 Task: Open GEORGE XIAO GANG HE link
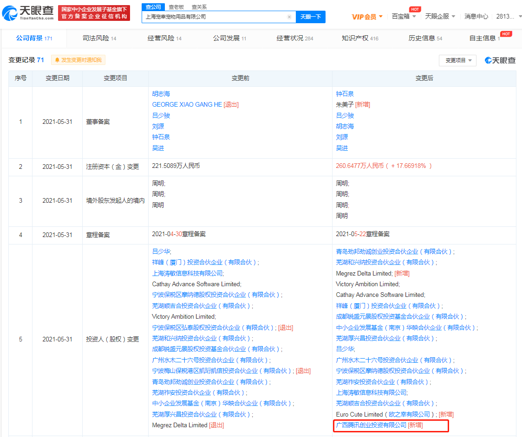(187, 104)
